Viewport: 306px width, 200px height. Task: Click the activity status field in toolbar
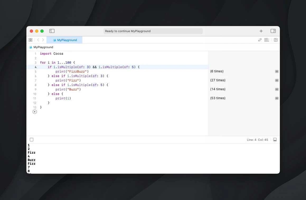click(x=153, y=31)
